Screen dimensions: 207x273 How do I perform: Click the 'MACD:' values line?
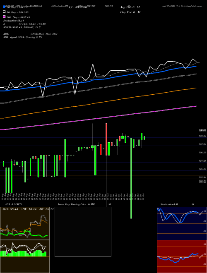tap(22, 27)
